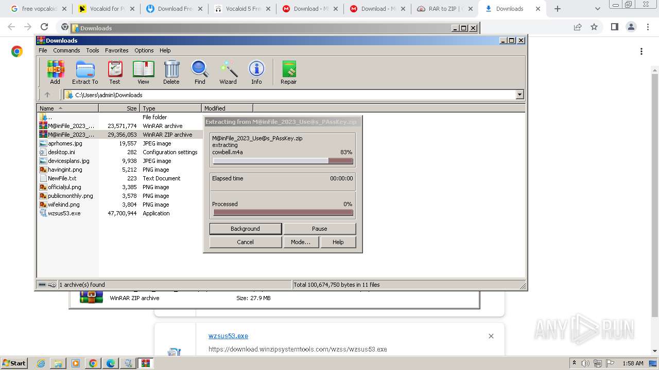Viewport: 659px width, 370px height.
Task: Click the Delete trash can icon
Action: [x=171, y=72]
